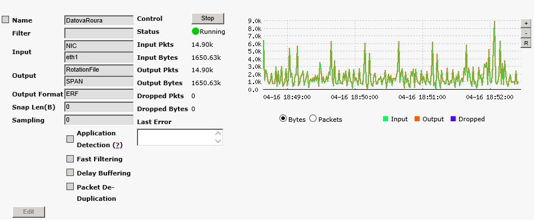The height and width of the screenshot is (220, 534).
Task: Click the Last Error scroll down arrow
Action: [x=219, y=141]
